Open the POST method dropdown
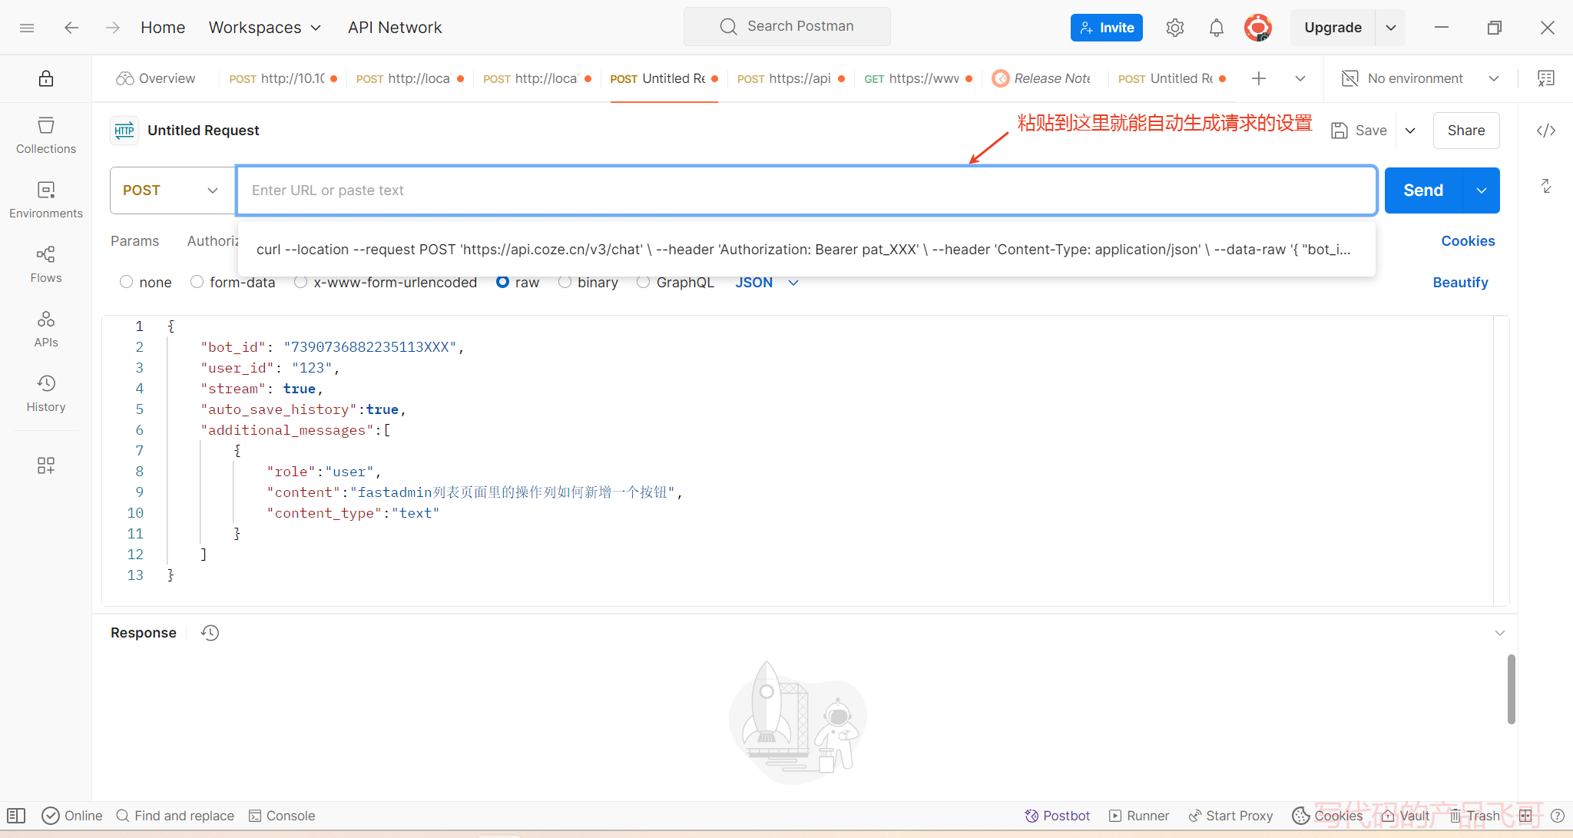1573x838 pixels. click(x=172, y=190)
